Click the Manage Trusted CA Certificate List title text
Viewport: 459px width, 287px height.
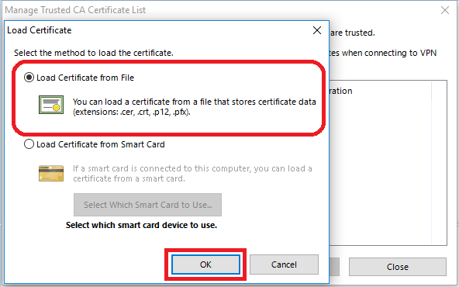(75, 10)
